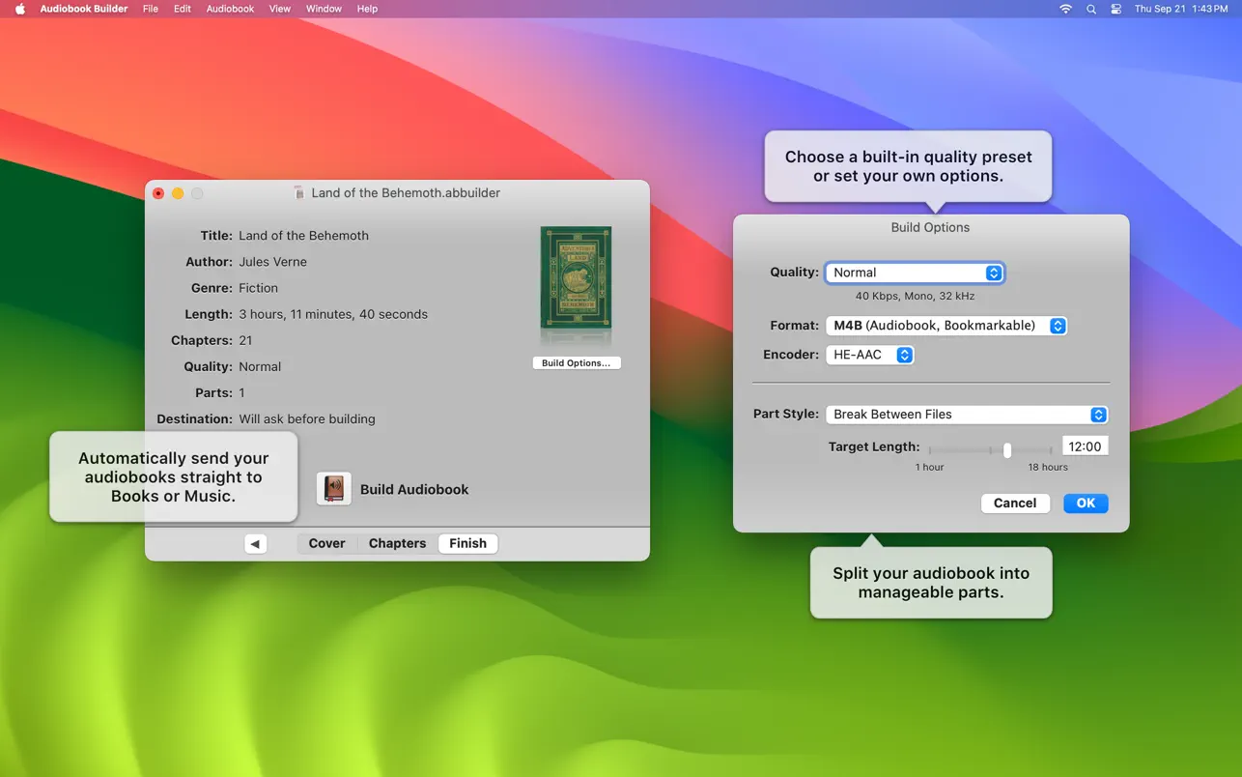Click the Target Length slider knob
1242x777 pixels.
[x=1007, y=450]
